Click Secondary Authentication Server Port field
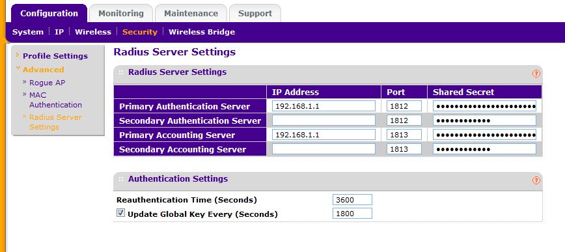The height and width of the screenshot is (252, 565). pyautogui.click(x=404, y=120)
